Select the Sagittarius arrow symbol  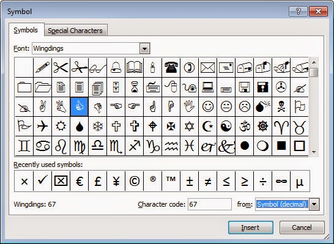click(x=134, y=146)
